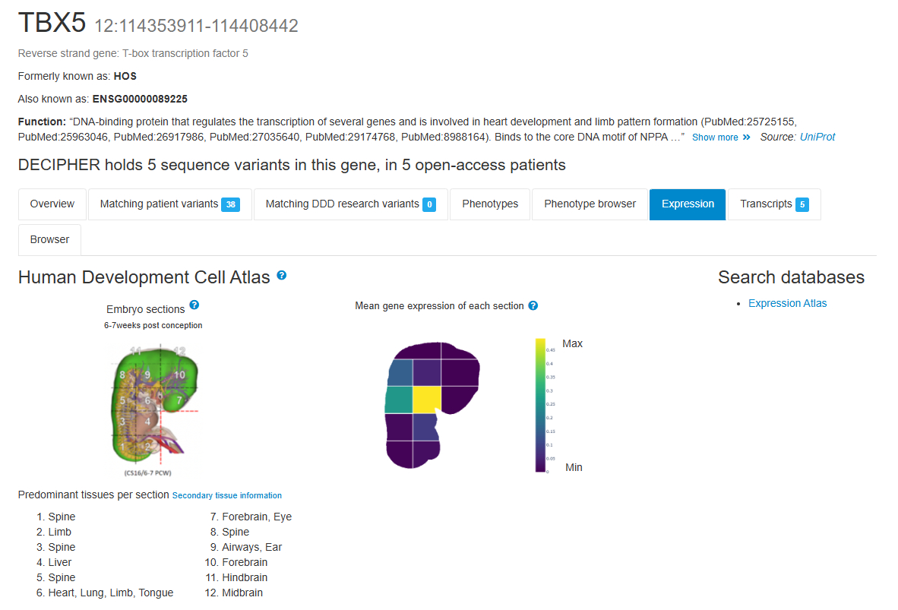The height and width of the screenshot is (610, 898).
Task: Click help icon next to Embryo sections
Action: [x=194, y=305]
